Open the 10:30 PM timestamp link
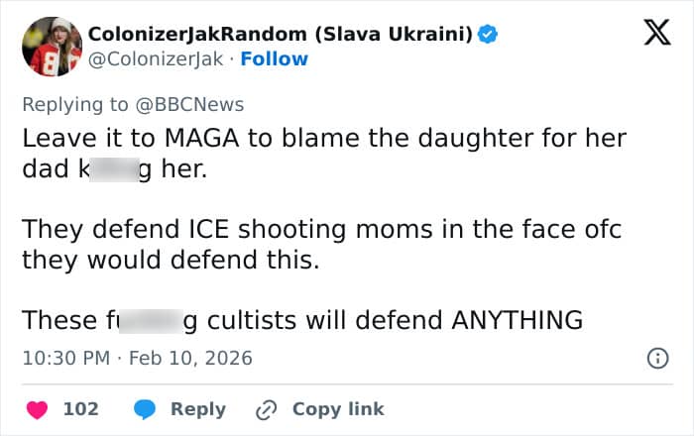Image resolution: width=694 pixels, height=436 pixels. (x=65, y=358)
